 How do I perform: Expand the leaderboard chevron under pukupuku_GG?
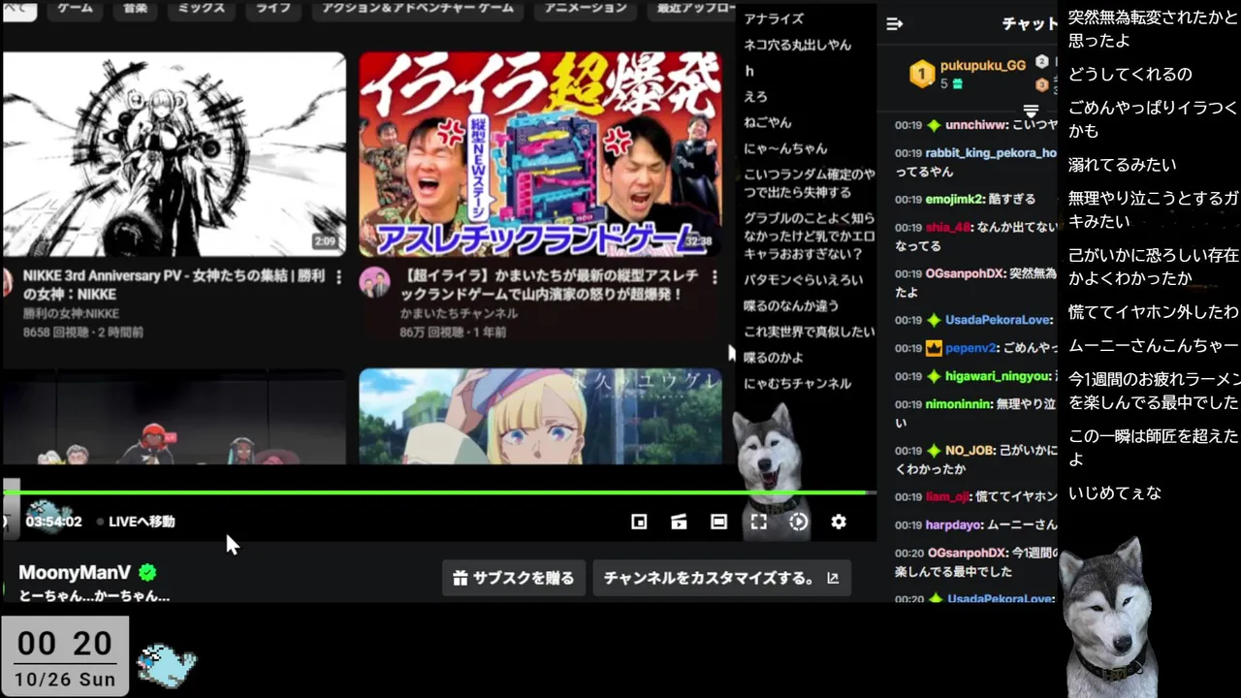[x=1031, y=111]
